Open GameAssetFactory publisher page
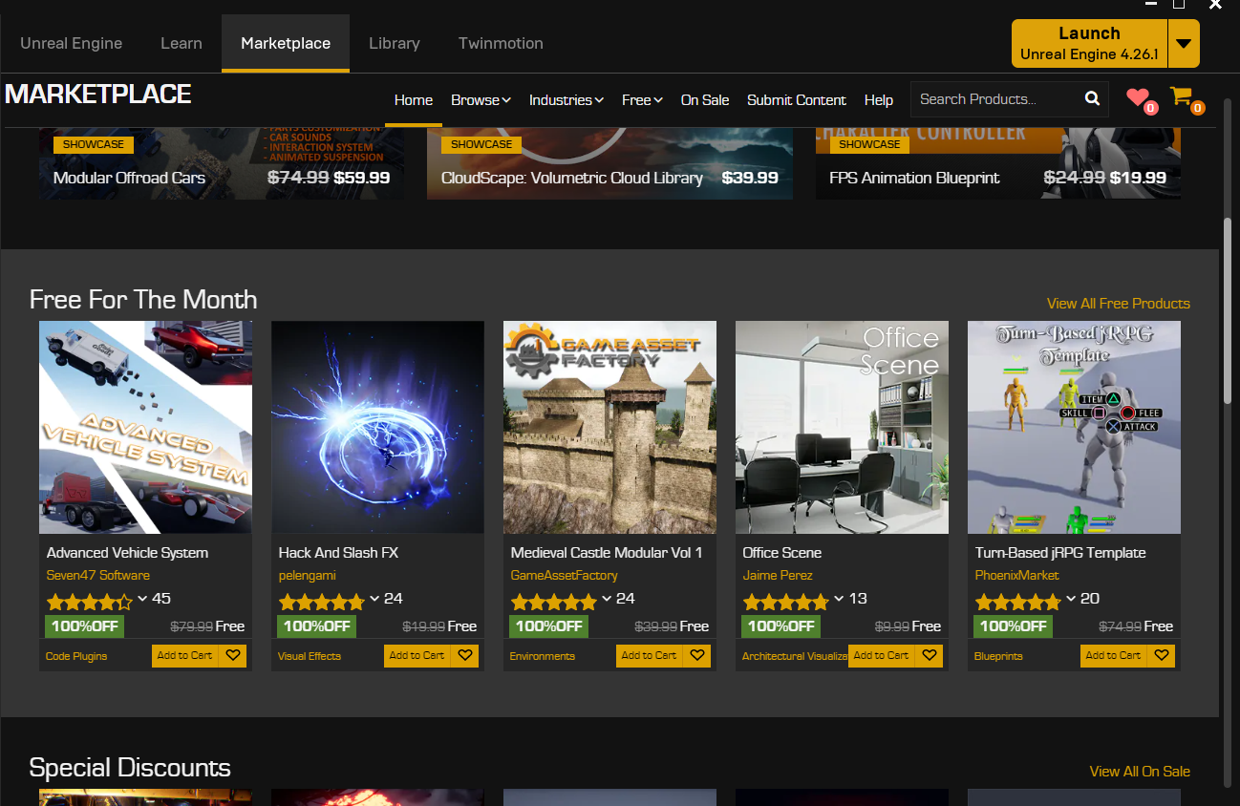The width and height of the screenshot is (1240, 806). pos(565,576)
